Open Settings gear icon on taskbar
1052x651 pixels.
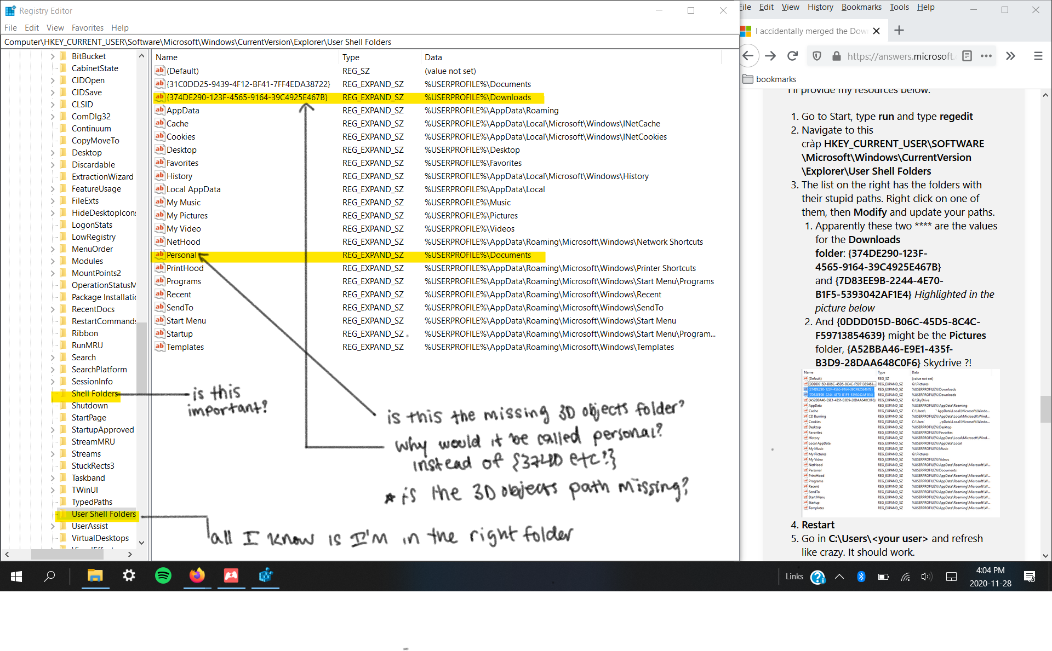pyautogui.click(x=129, y=575)
